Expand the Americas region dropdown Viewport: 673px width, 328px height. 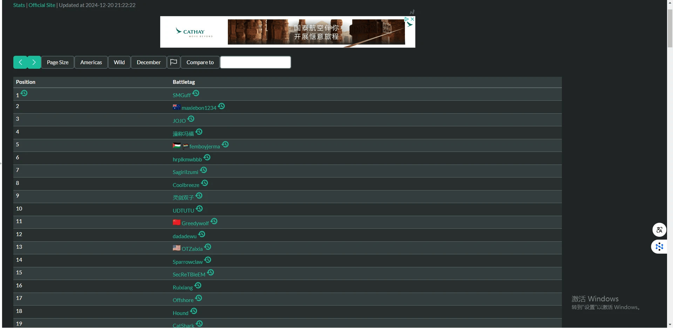click(x=91, y=62)
